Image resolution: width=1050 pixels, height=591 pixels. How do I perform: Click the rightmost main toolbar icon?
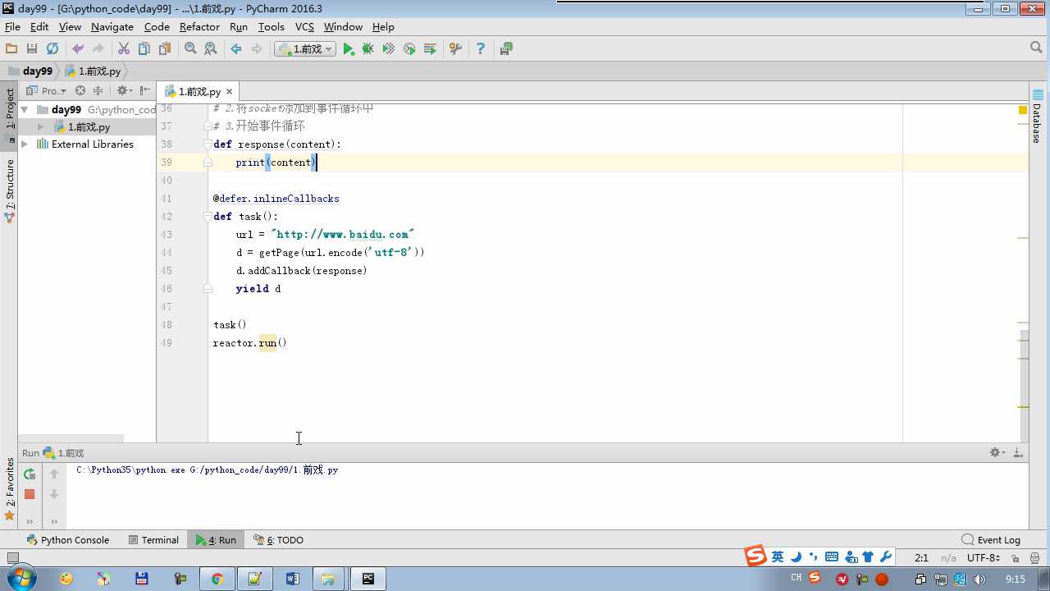pos(506,49)
